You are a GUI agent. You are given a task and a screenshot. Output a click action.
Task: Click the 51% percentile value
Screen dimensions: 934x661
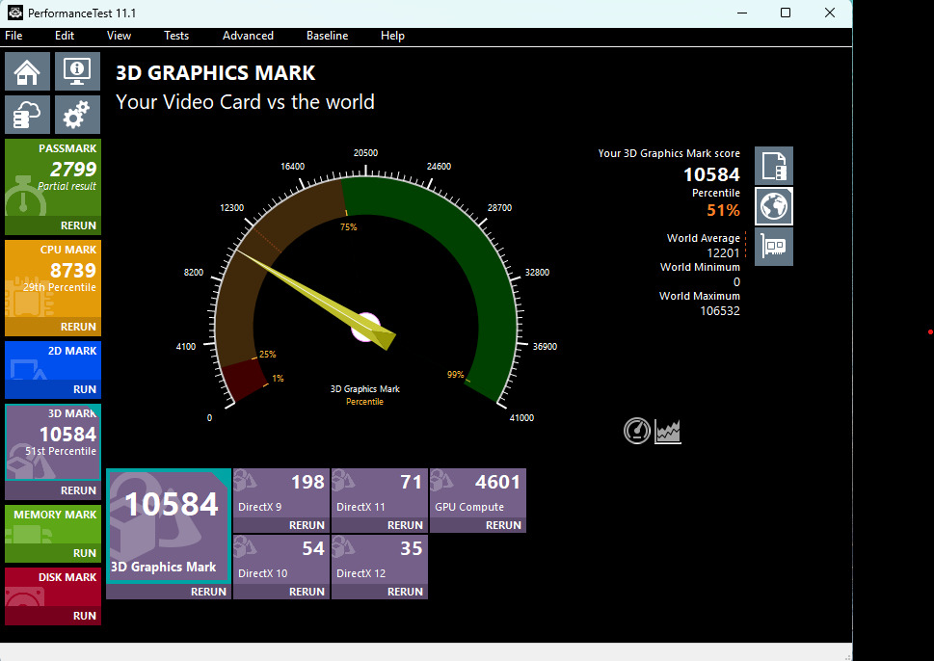tap(723, 210)
